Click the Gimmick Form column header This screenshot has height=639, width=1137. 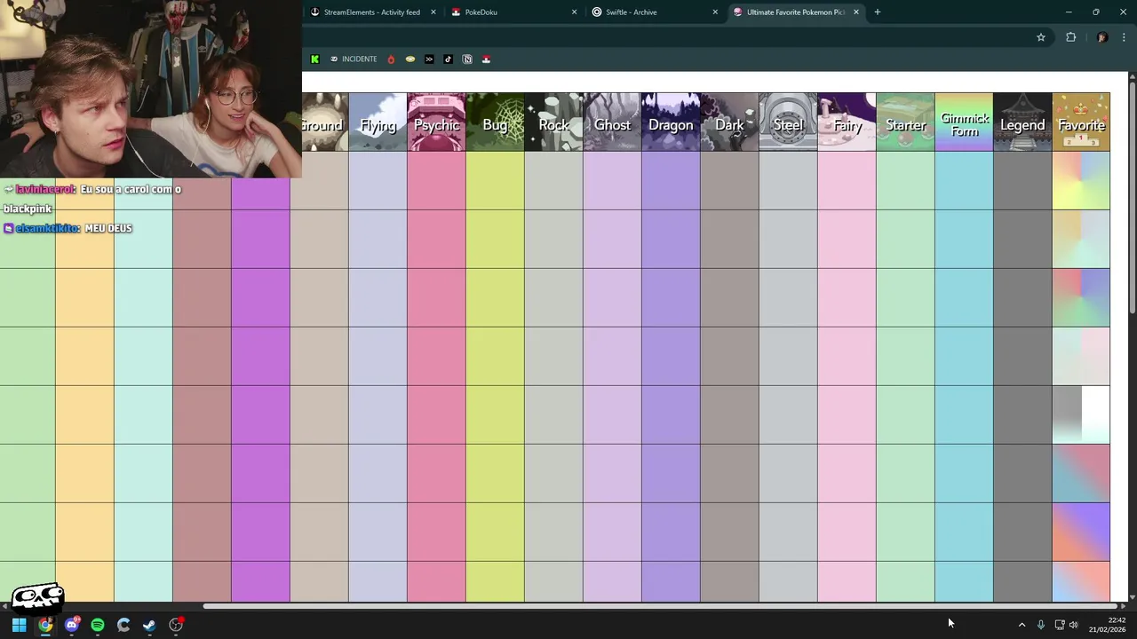964,122
